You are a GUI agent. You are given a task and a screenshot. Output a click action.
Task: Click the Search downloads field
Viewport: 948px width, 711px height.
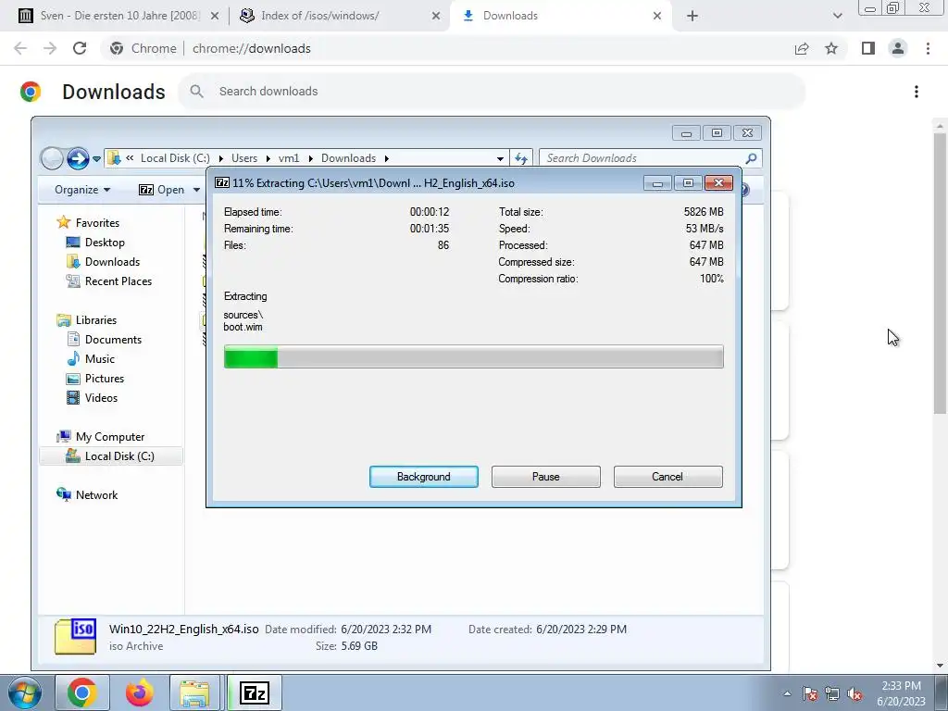click(x=492, y=92)
